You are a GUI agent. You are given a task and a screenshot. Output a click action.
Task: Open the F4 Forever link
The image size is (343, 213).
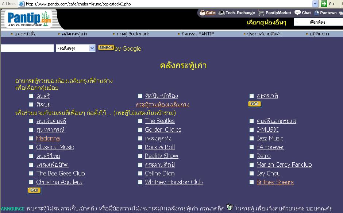click(270, 147)
